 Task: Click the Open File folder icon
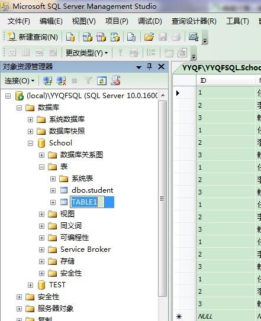[149, 37]
